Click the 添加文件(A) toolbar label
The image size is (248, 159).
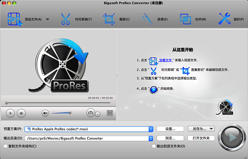(x=33, y=19)
